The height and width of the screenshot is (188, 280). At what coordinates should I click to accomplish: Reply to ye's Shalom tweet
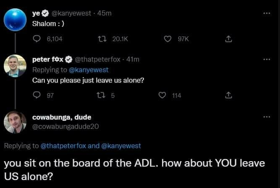tap(37, 39)
